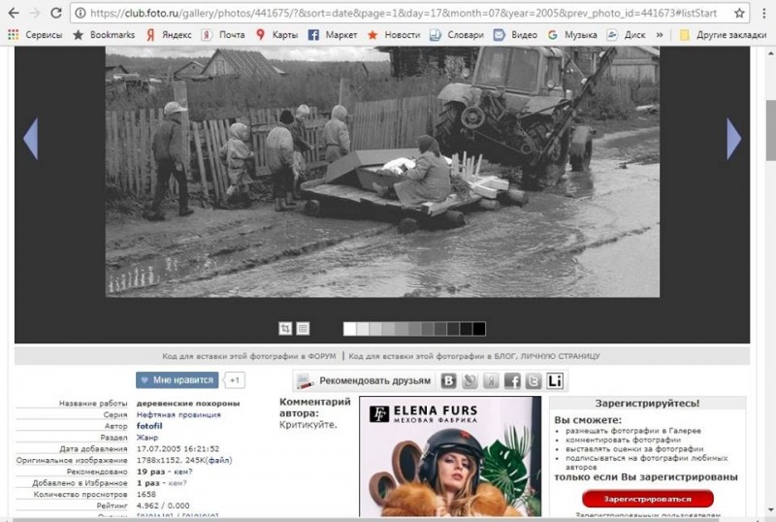776x522 pixels.
Task: Go to the previous photo with left arrow
Action: point(30,139)
